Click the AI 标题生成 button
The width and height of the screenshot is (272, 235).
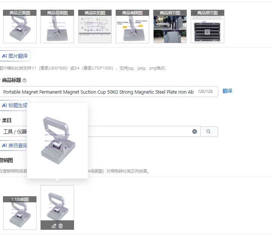15,105
